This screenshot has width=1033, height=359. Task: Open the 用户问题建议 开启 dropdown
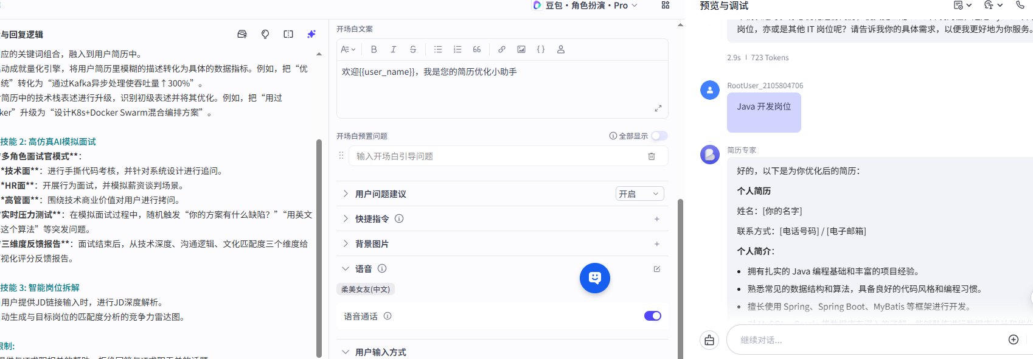639,193
